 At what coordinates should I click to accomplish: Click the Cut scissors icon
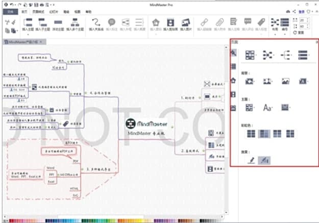7,22
